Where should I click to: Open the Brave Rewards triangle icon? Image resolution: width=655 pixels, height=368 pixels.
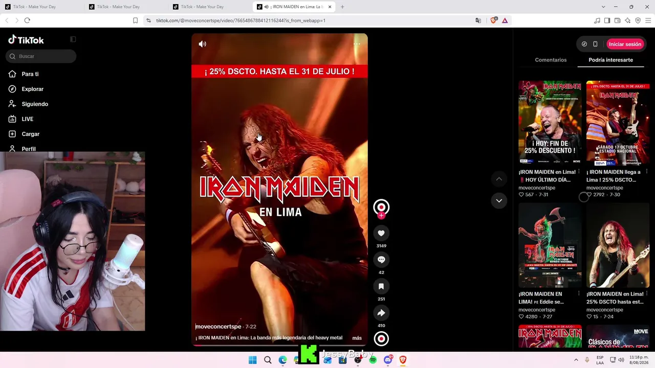505,20
